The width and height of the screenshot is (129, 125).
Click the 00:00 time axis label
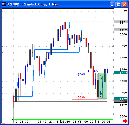89,122
